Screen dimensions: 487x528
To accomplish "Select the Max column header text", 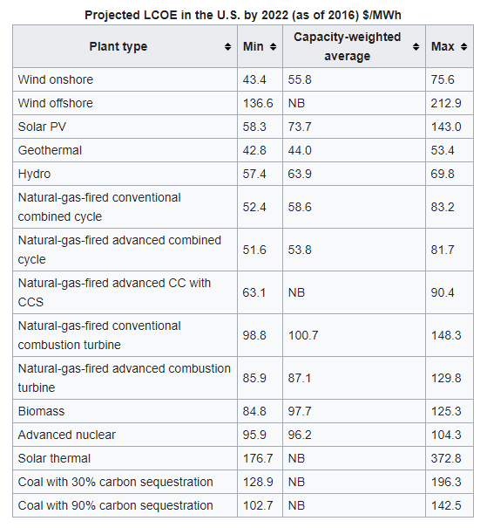I will tap(443, 46).
